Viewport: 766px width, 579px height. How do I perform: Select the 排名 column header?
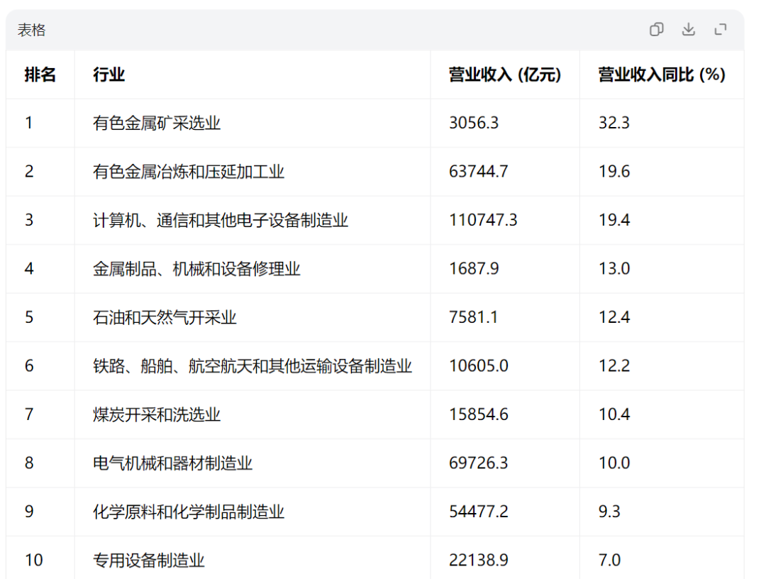tap(40, 75)
